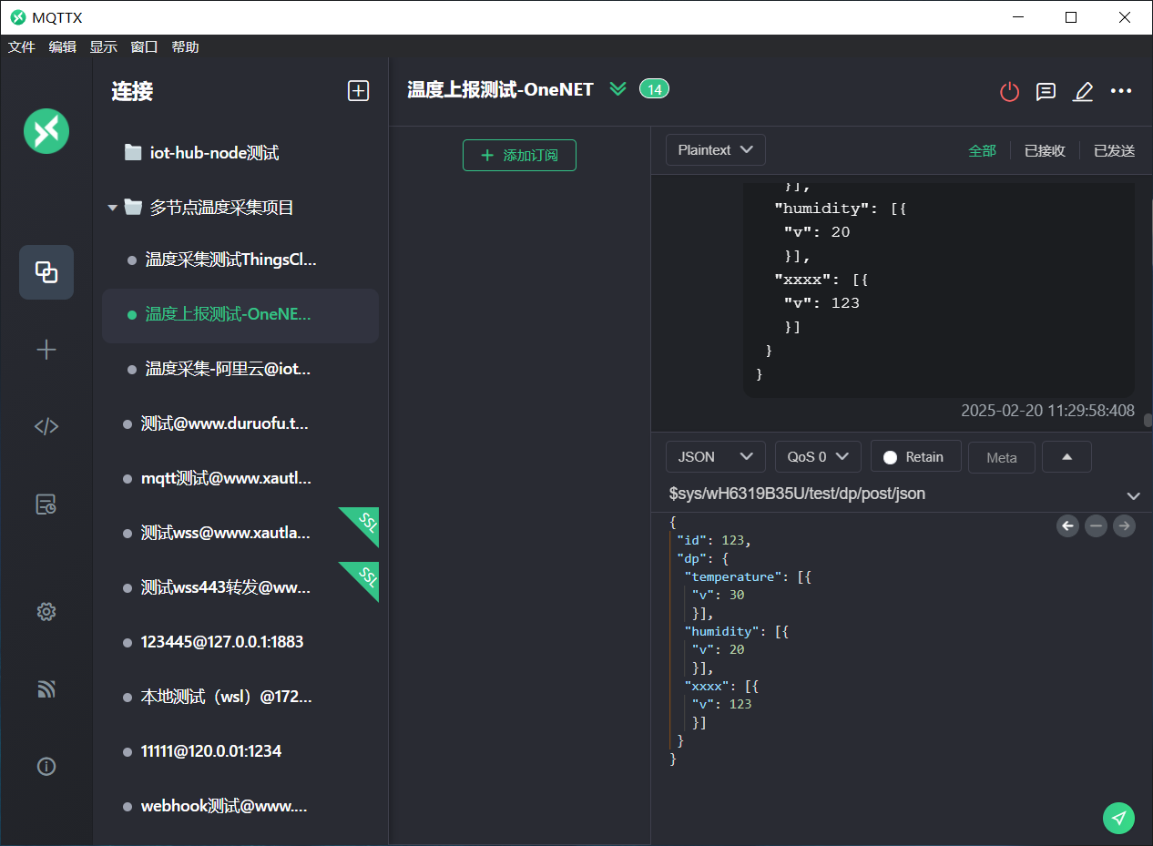The image size is (1153, 846).
Task: Add a new connection group with plus-square icon
Action: [x=358, y=91]
